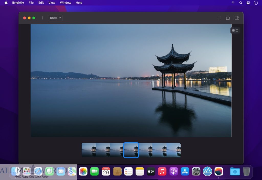Click the Siri icon in the menu bar

tap(256, 3)
